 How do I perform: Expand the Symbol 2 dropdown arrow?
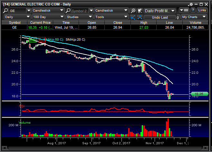pos(92,11)
